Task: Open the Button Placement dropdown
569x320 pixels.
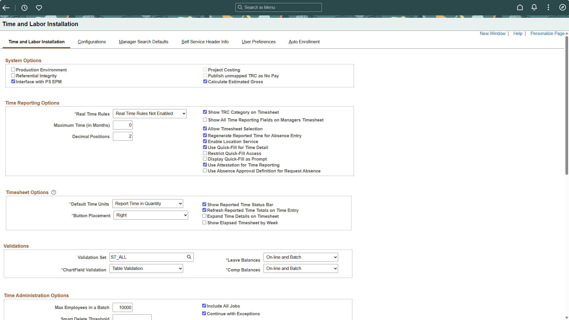Action: [151, 215]
